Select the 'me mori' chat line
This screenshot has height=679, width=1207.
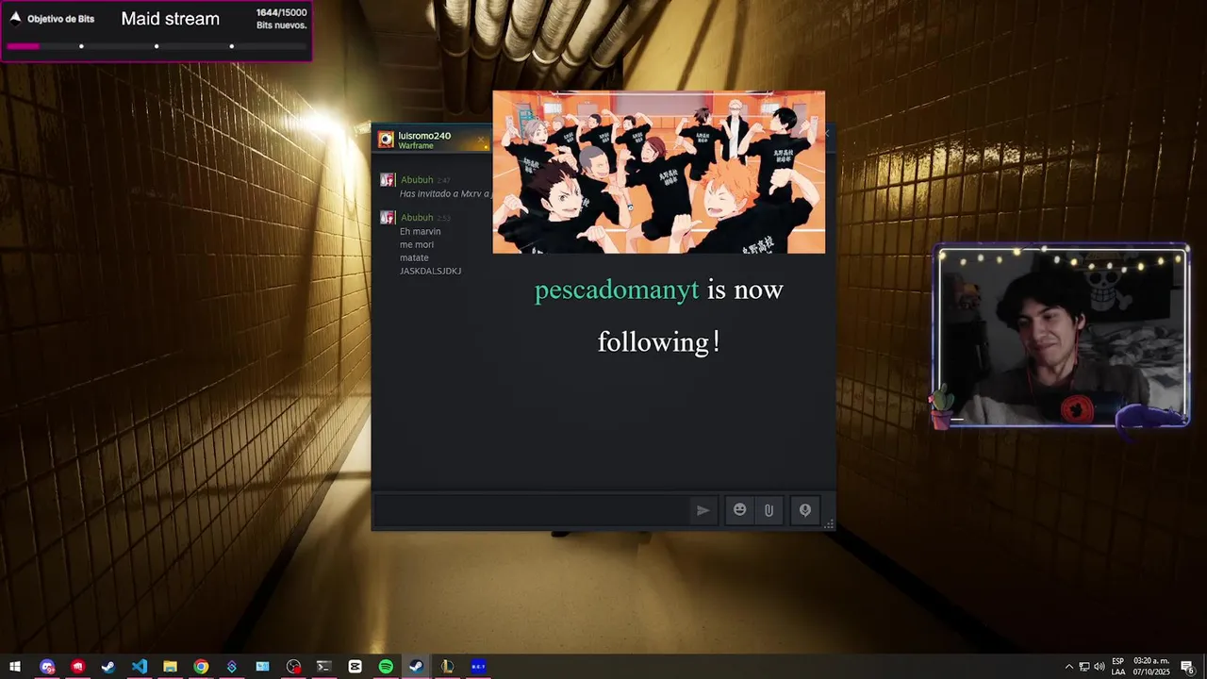click(x=417, y=244)
